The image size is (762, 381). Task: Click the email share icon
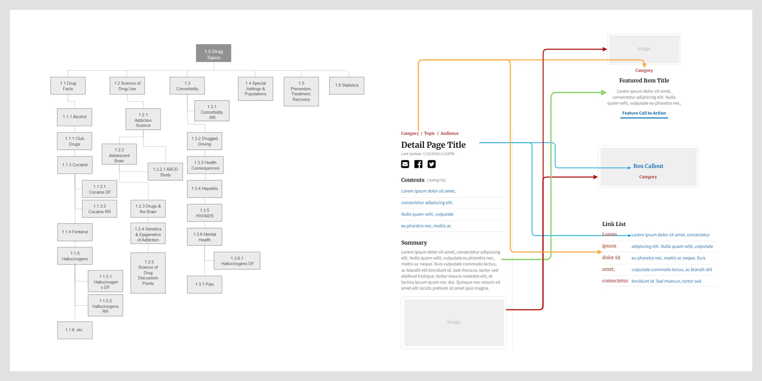click(x=405, y=164)
